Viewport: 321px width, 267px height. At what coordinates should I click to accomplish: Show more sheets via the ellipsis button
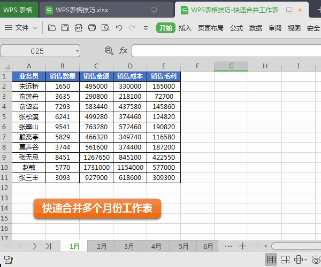(x=228, y=246)
